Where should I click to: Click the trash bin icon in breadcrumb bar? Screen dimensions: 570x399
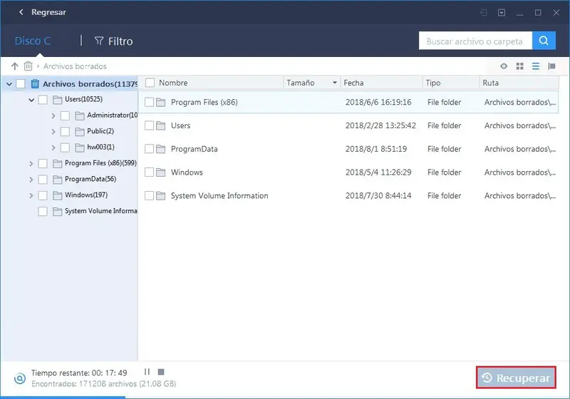(28, 66)
